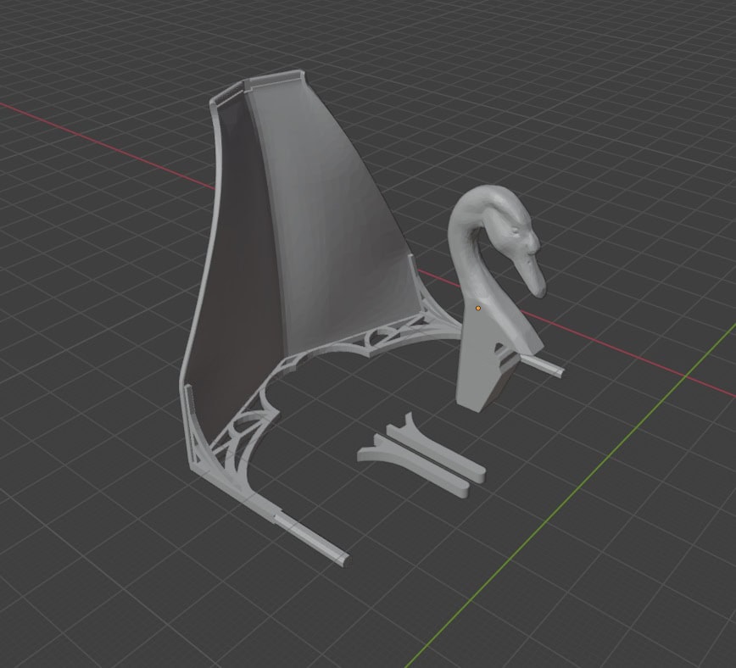This screenshot has height=668, width=736.
Task: Click the orange object origin dot
Action: coord(478,309)
